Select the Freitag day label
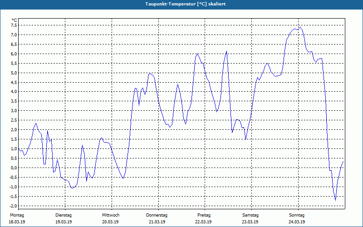The height and width of the screenshot is (227, 363). click(x=204, y=215)
